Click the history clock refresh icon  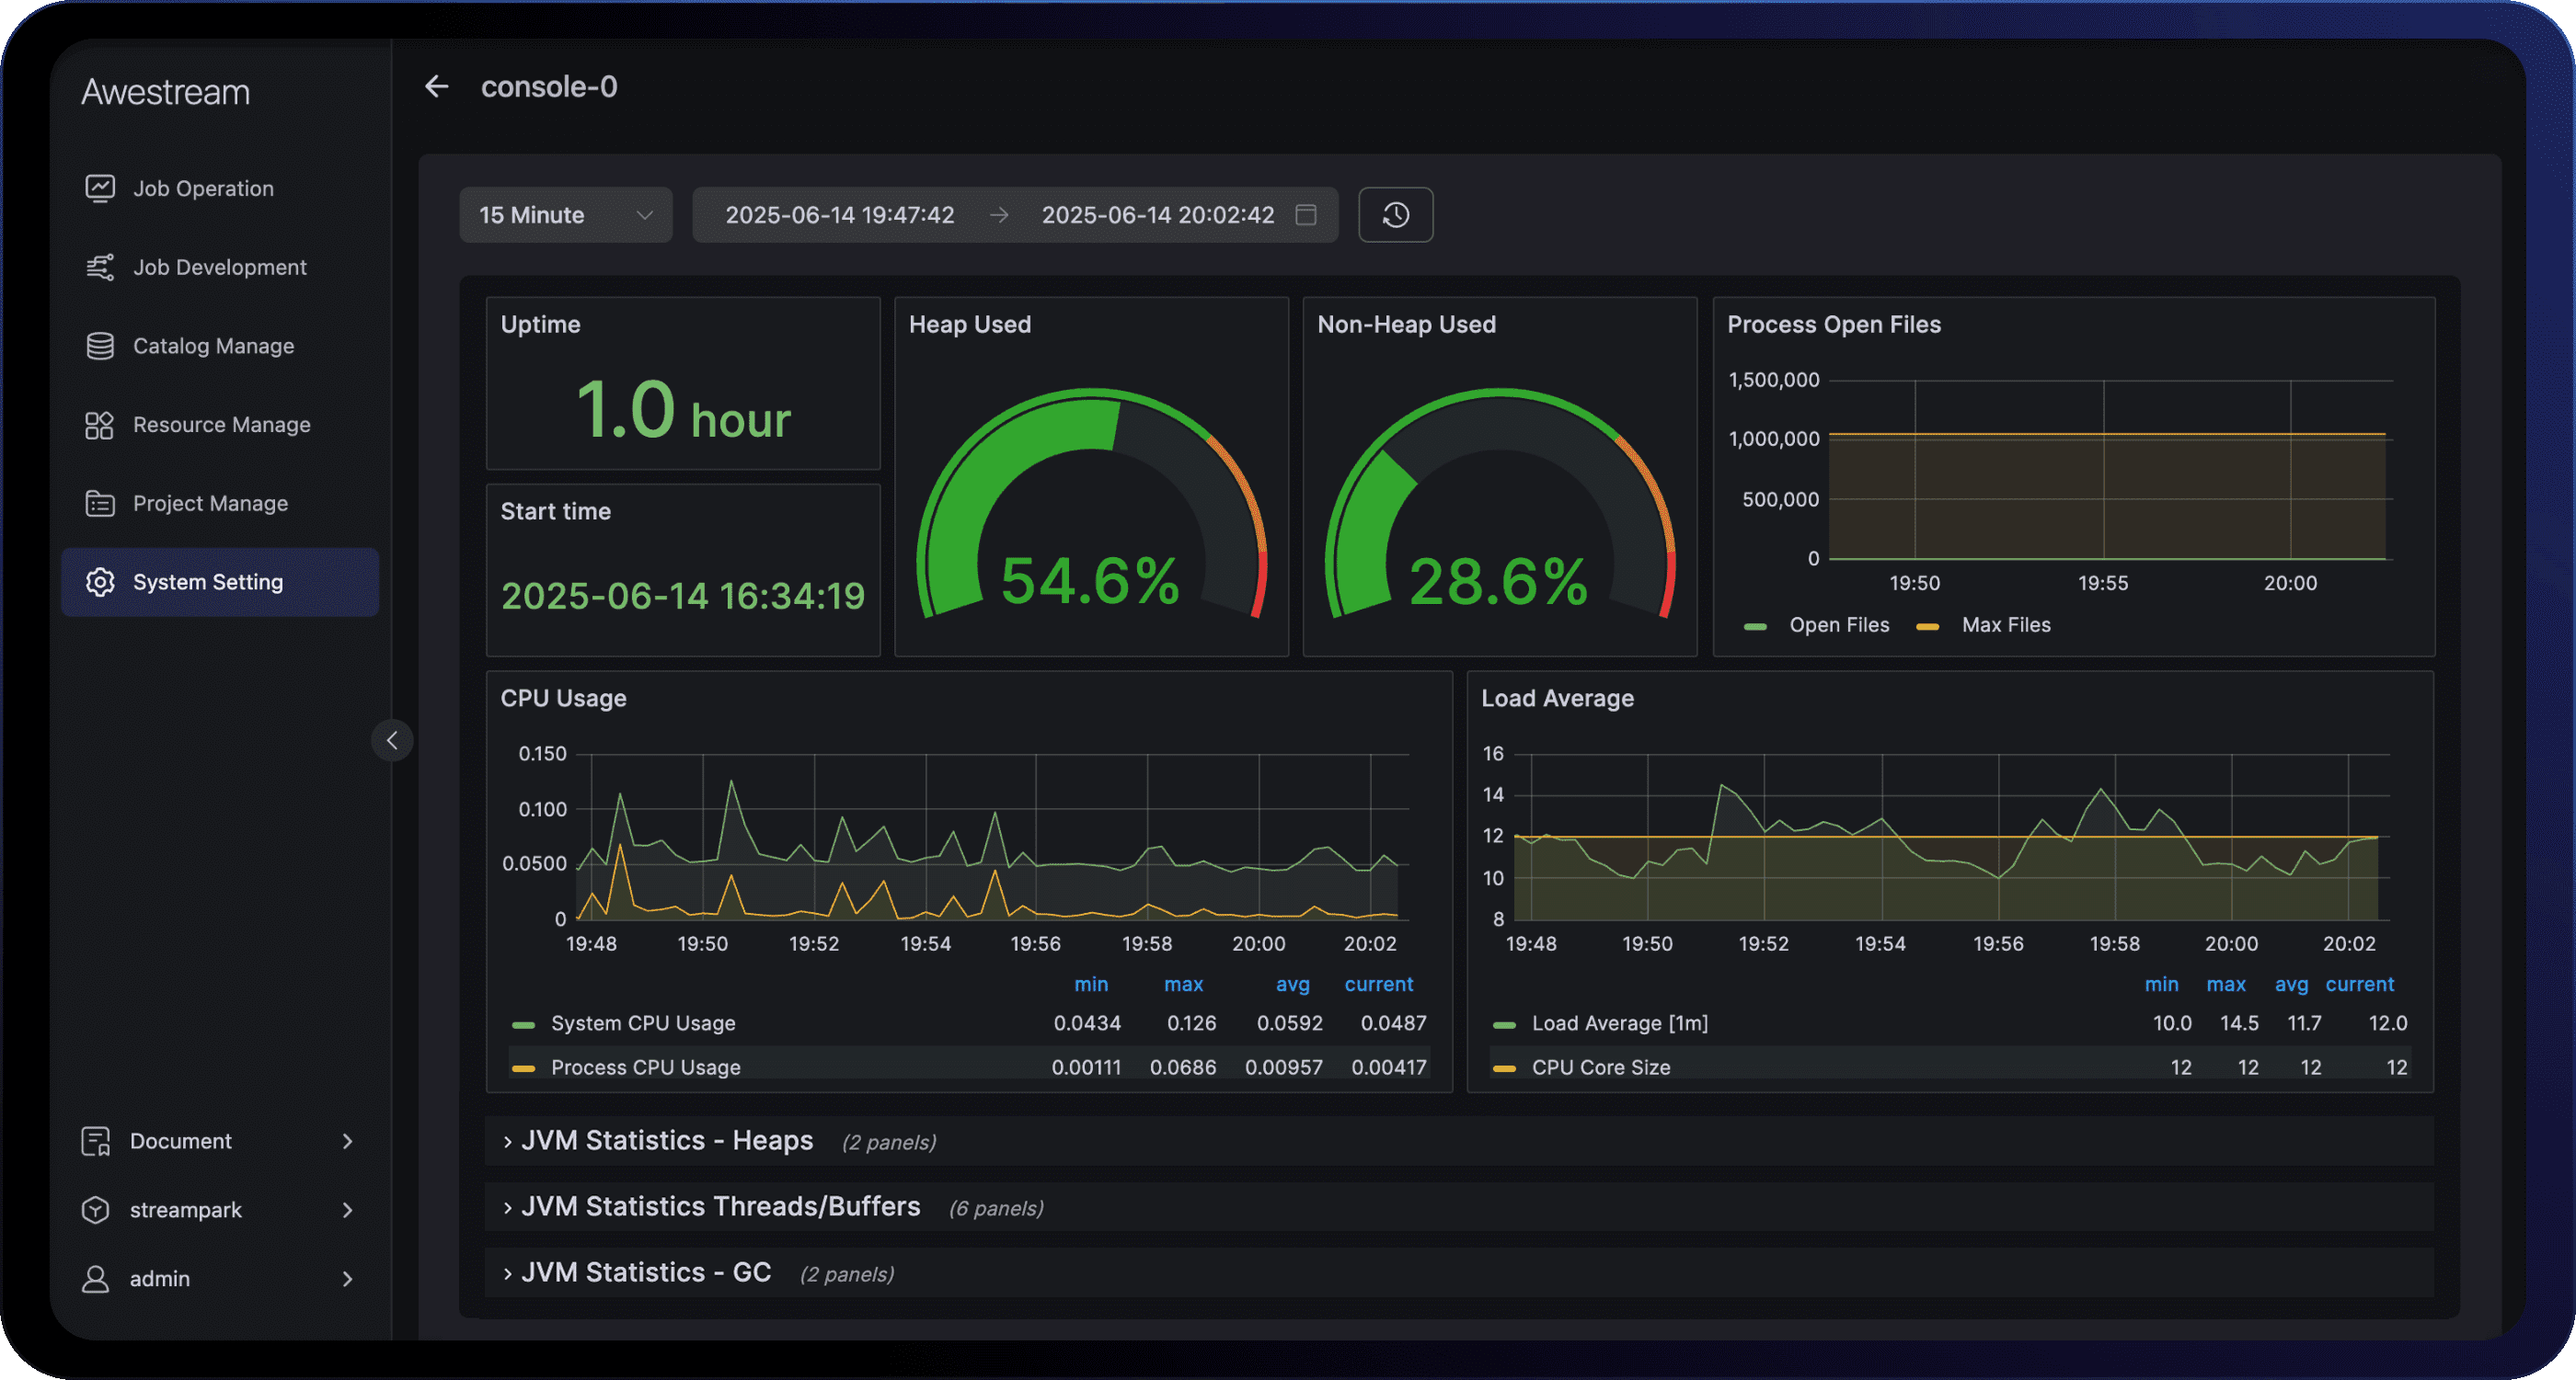click(x=1395, y=215)
